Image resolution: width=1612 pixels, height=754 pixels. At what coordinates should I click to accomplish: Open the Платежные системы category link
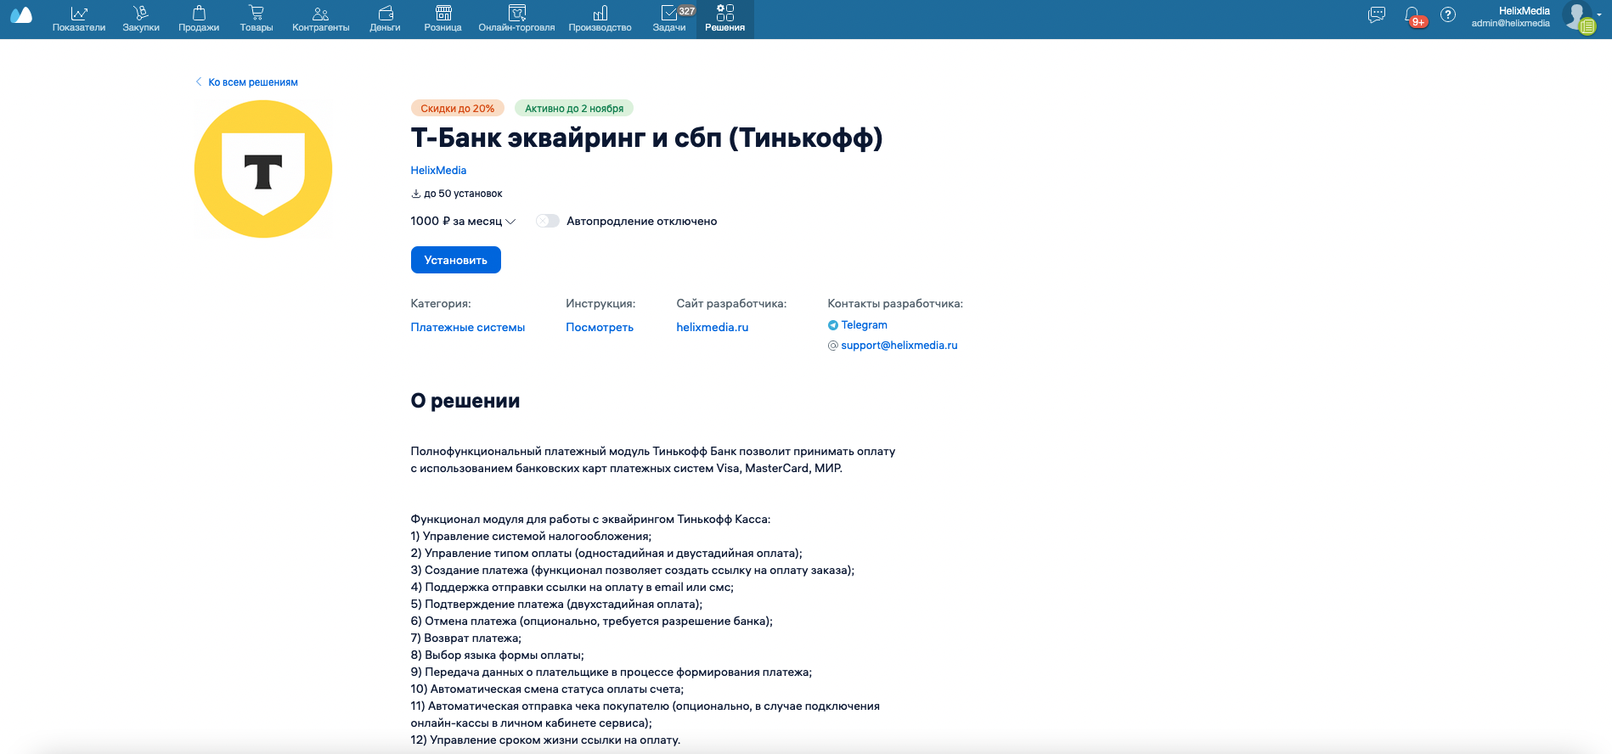point(468,328)
